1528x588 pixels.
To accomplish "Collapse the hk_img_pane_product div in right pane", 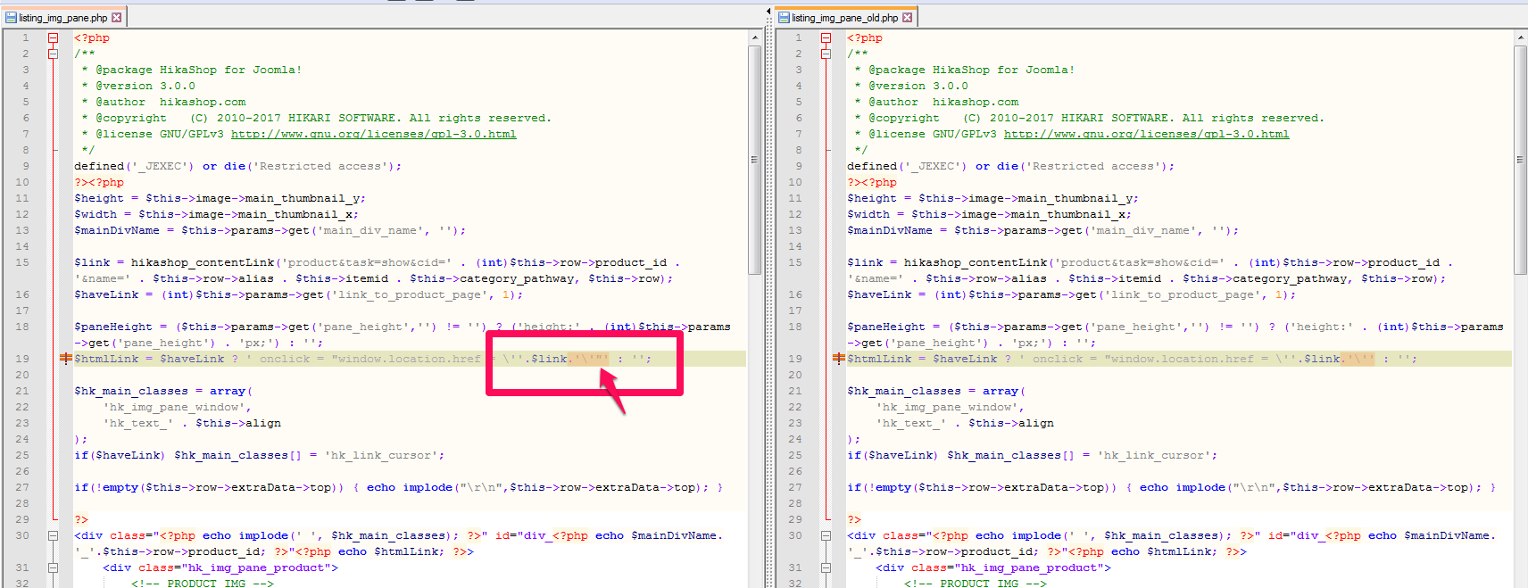I will point(826,567).
